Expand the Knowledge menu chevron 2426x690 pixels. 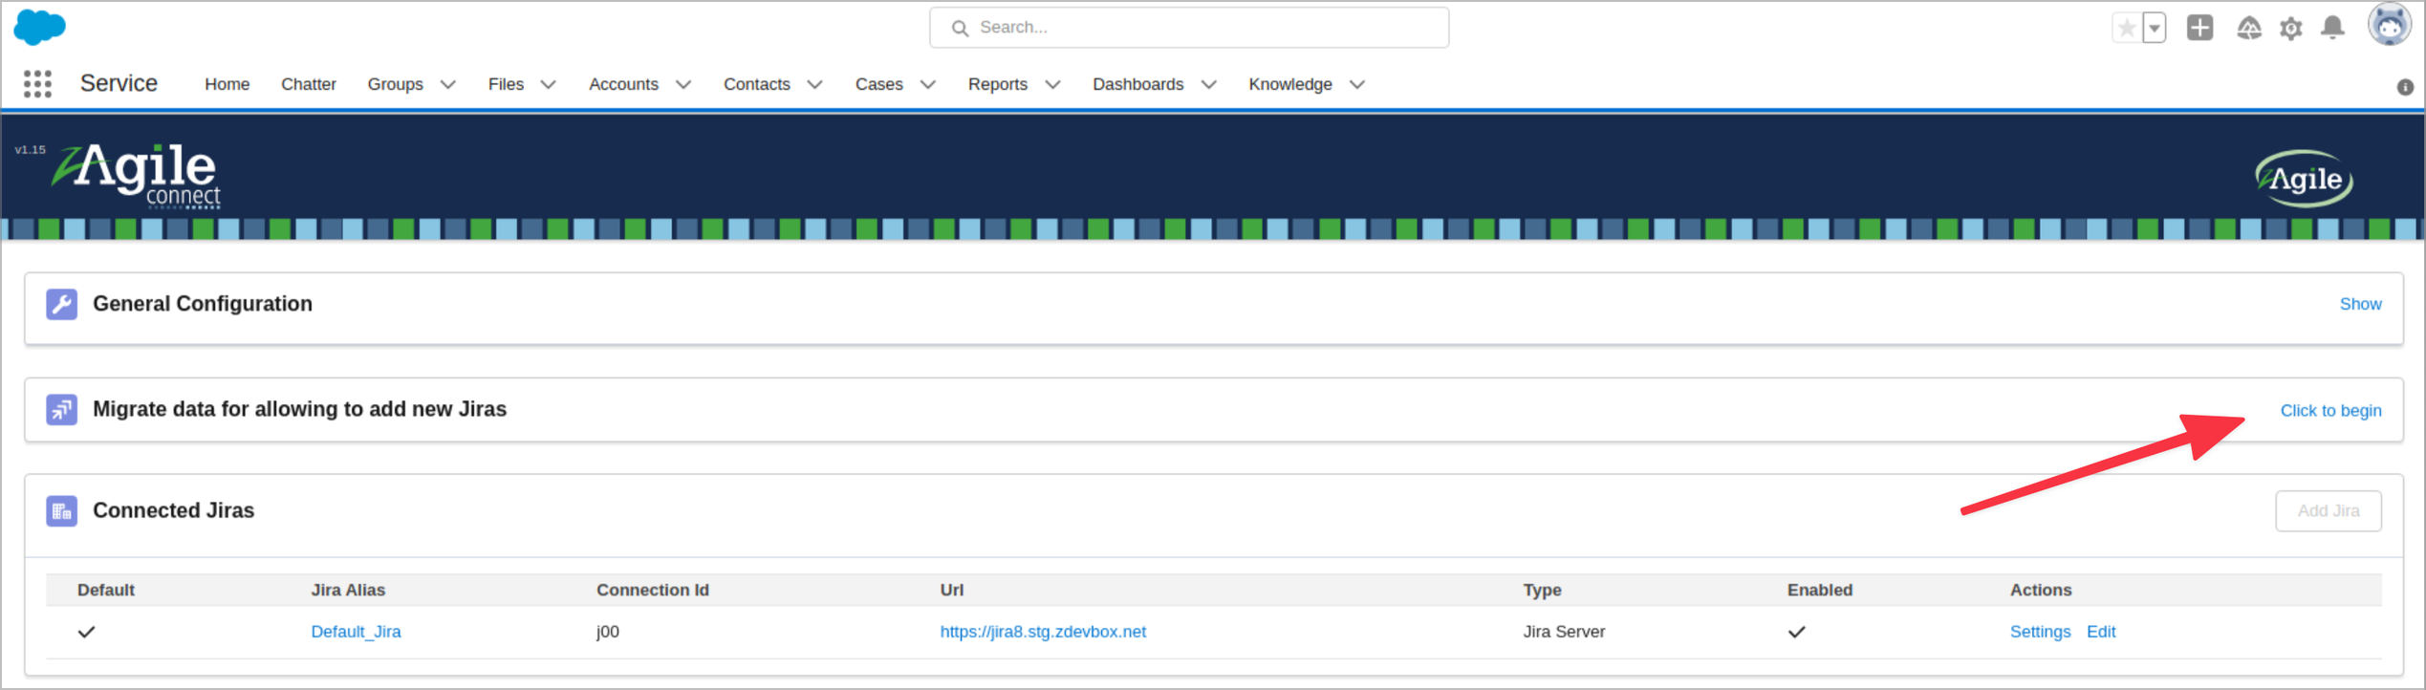(x=1356, y=84)
